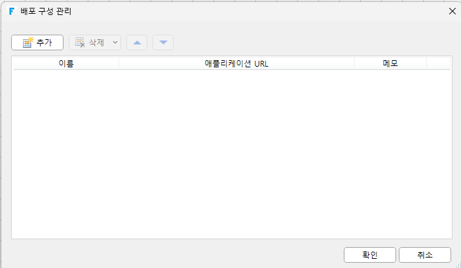461x268 pixels.
Task: Click the 배포 구성 관리 title bar text
Action: point(46,12)
